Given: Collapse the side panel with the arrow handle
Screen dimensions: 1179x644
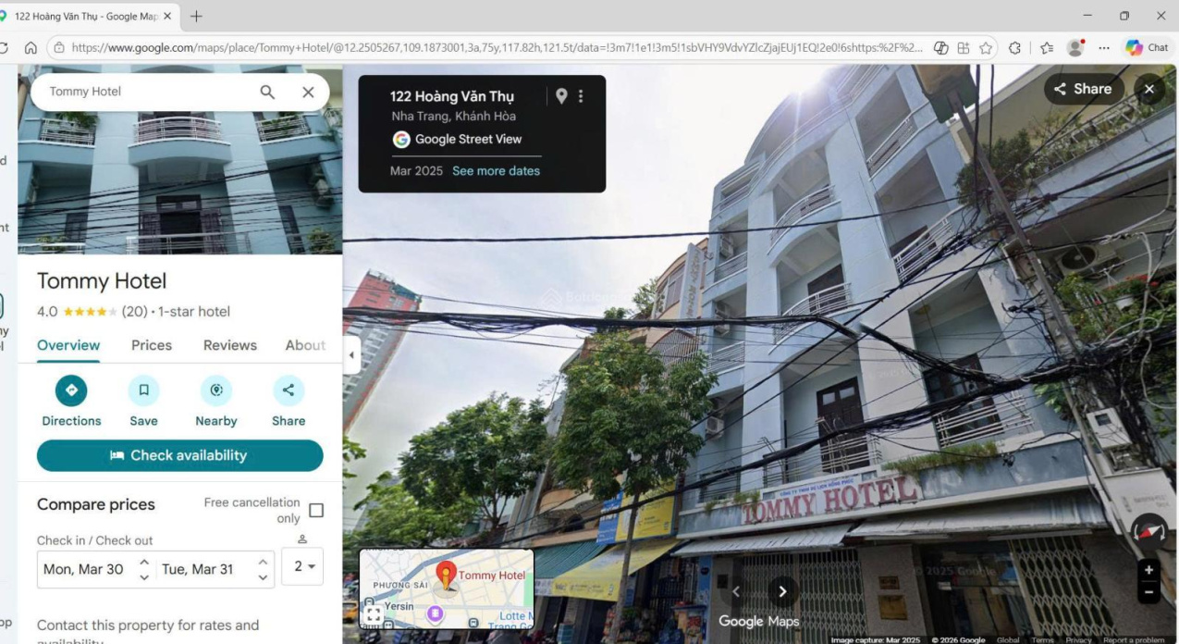Looking at the screenshot, I should [351, 355].
